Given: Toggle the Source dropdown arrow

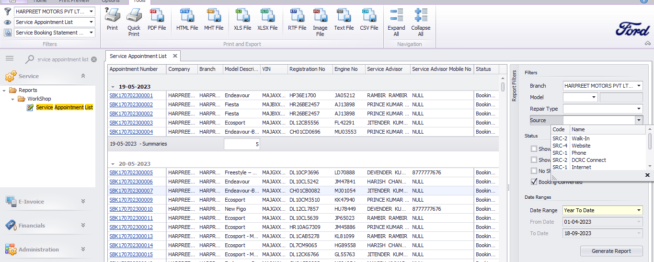Looking at the screenshot, I should pos(638,120).
